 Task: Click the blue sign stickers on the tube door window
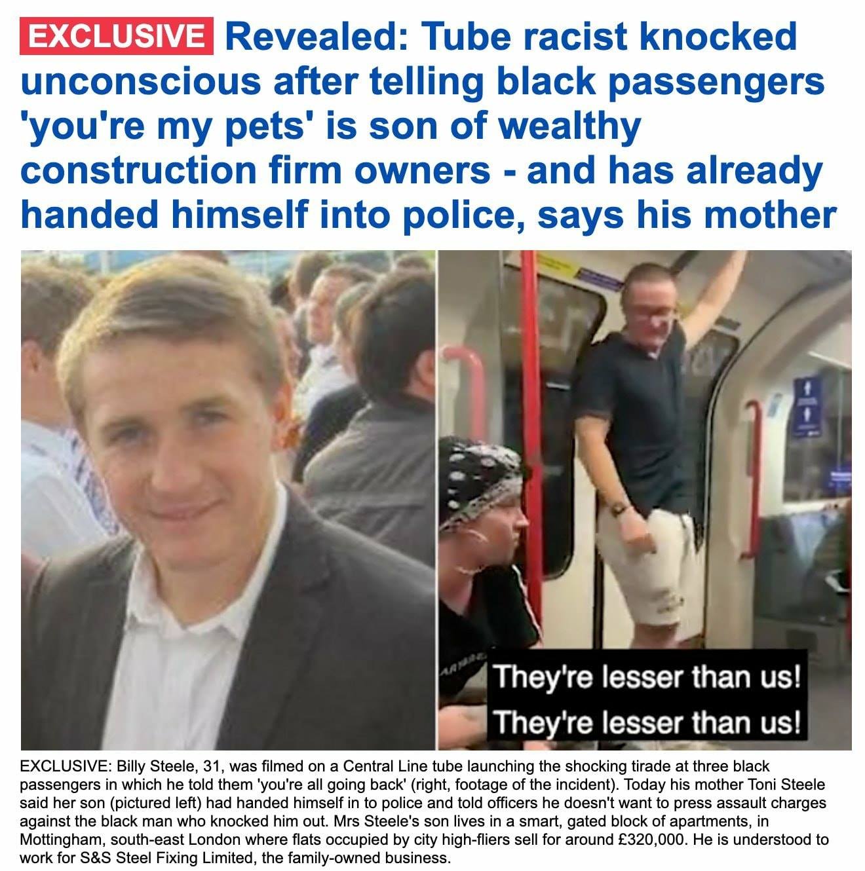coord(807,407)
